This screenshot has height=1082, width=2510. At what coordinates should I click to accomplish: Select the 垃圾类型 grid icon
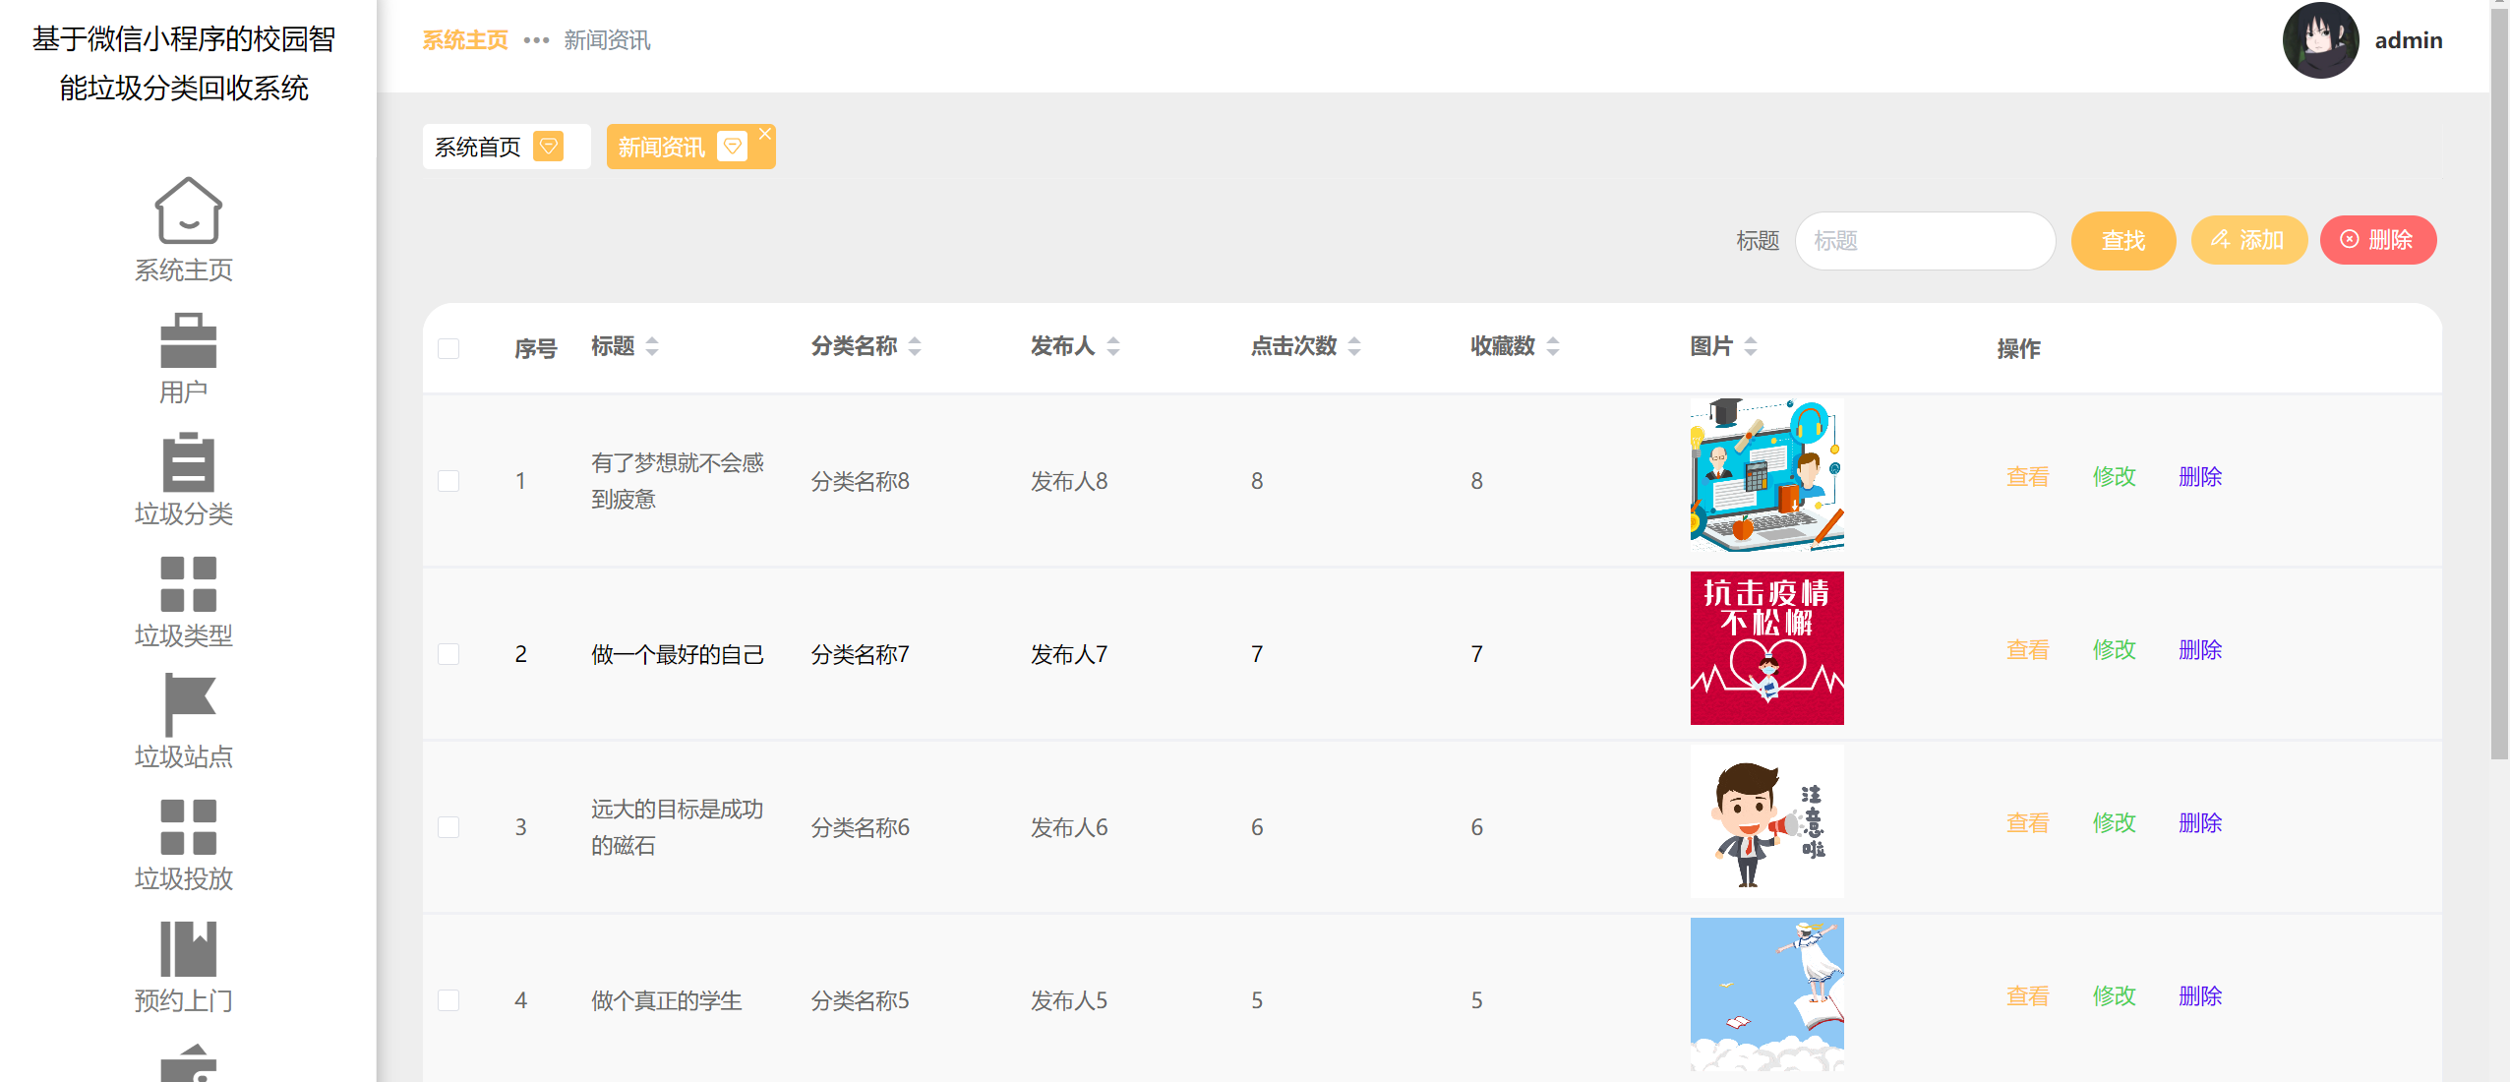(x=187, y=583)
